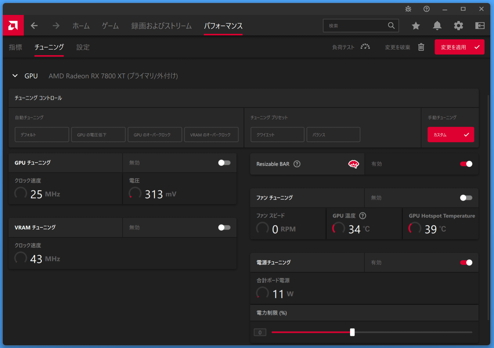Select the パフォーマンス tab
The width and height of the screenshot is (494, 348).
pos(223,26)
